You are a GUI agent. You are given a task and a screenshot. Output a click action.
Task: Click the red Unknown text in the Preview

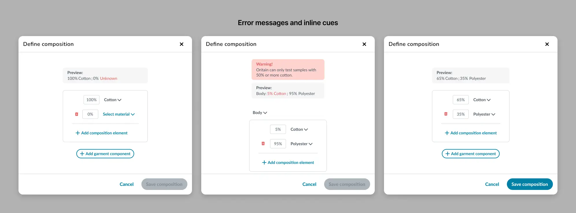pos(108,78)
